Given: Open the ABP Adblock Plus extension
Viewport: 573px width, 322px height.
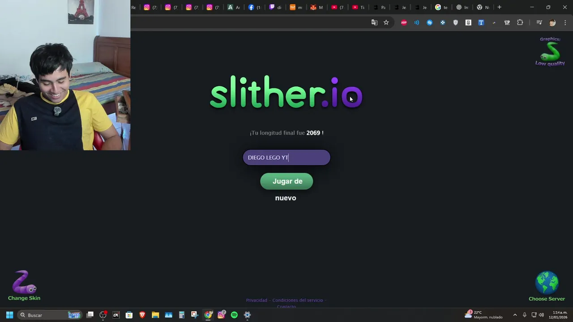Looking at the screenshot, I should 404,22.
